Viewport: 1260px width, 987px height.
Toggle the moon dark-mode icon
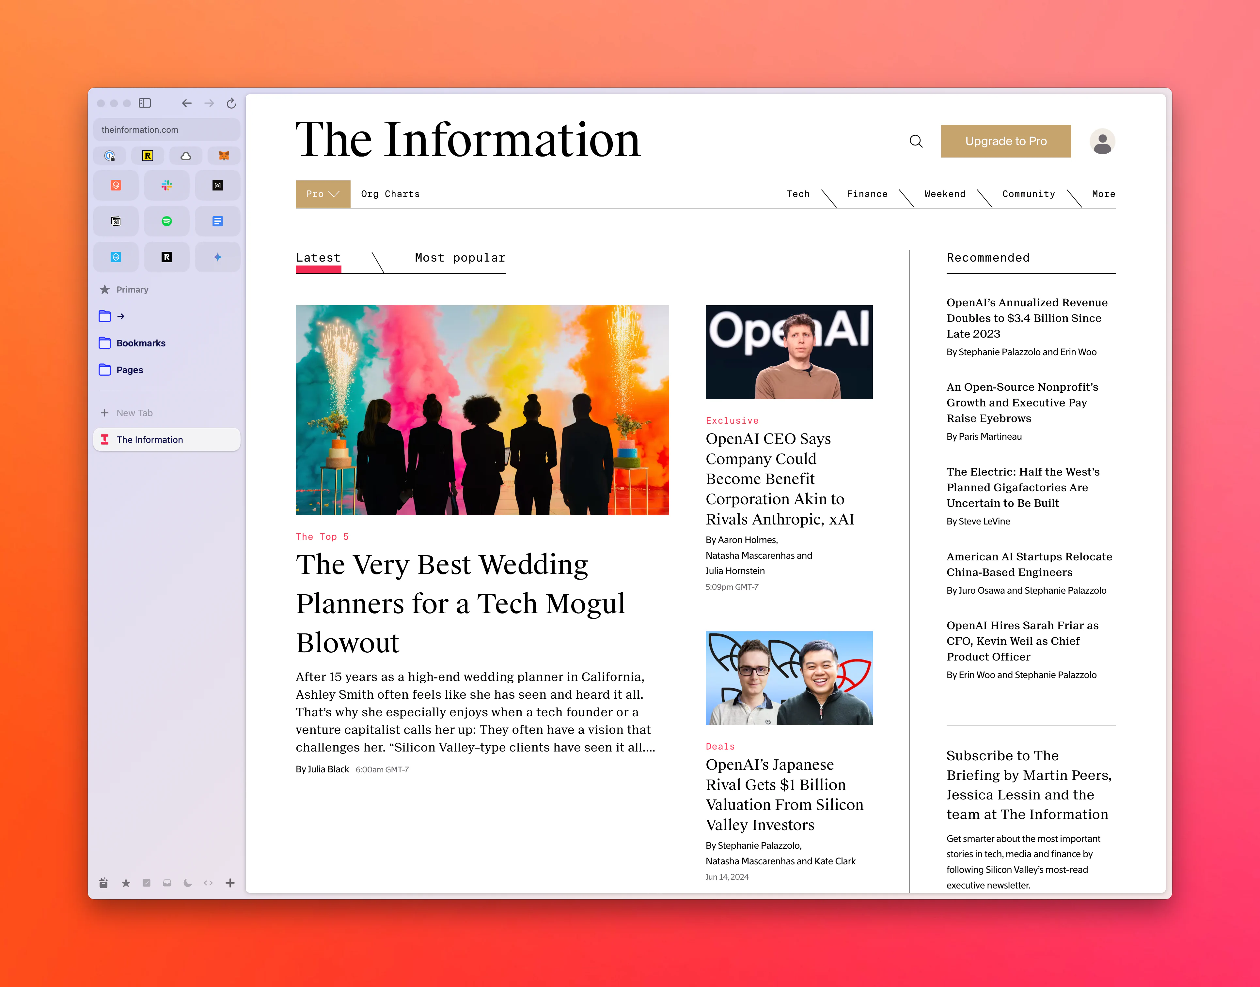pos(187,883)
